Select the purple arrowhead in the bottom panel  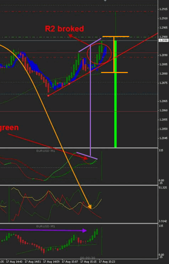click(84, 231)
